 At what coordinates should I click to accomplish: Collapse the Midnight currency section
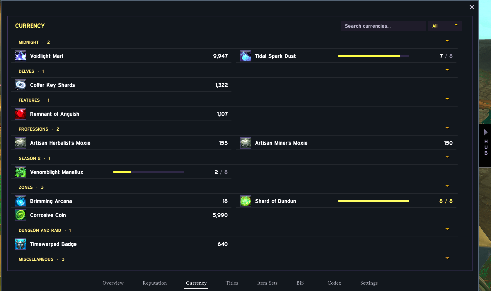coord(447,41)
